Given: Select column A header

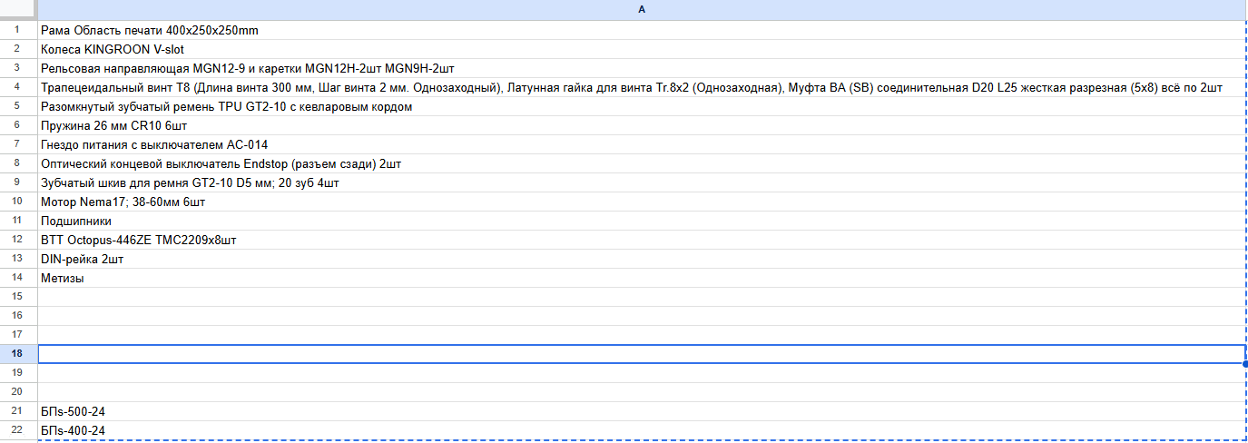Looking at the screenshot, I should (x=641, y=9).
